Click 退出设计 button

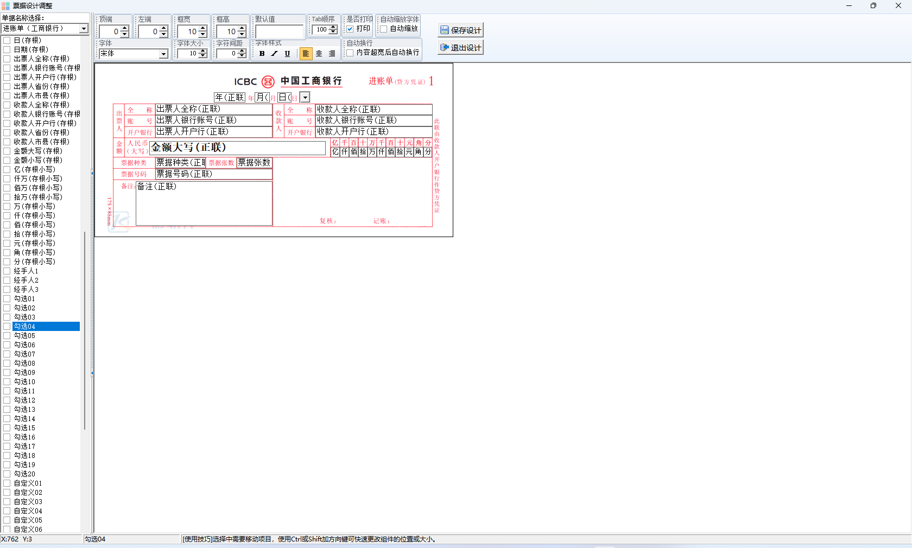pyautogui.click(x=460, y=48)
